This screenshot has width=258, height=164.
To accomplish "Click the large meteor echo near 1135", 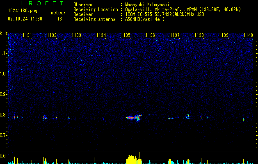I will coord(134,117).
